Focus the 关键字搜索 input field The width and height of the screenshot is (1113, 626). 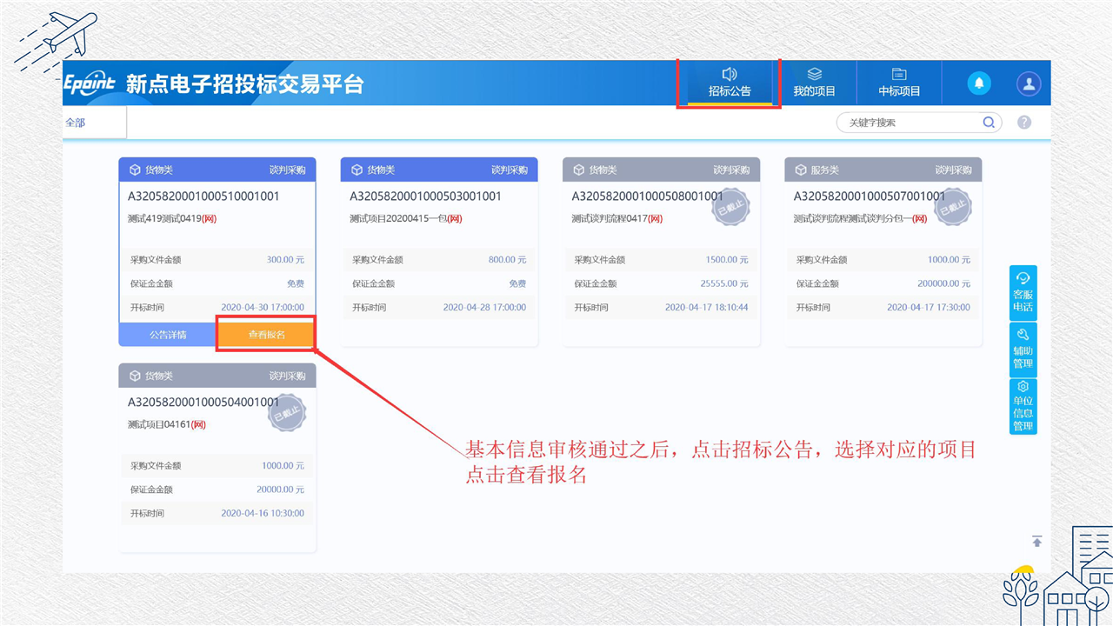point(909,123)
